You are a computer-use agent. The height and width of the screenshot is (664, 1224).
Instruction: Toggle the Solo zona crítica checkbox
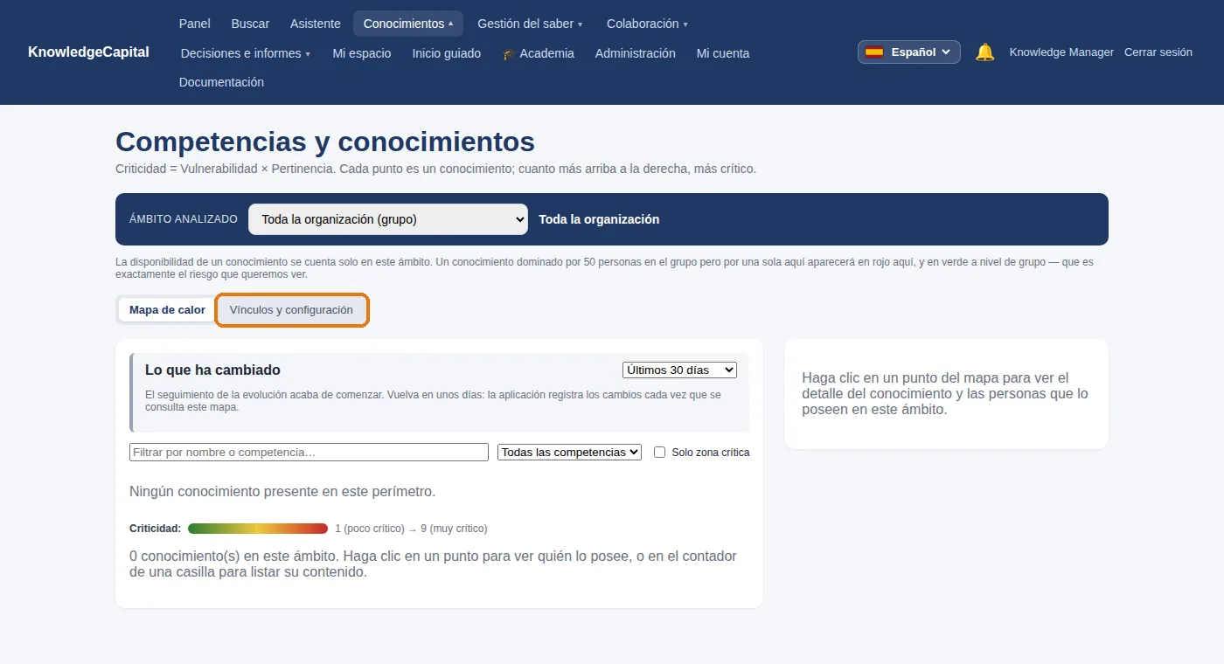pos(660,453)
